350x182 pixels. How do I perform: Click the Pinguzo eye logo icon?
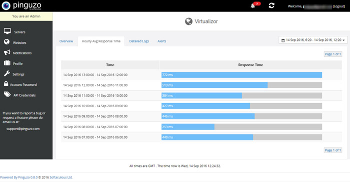pos(6,5)
